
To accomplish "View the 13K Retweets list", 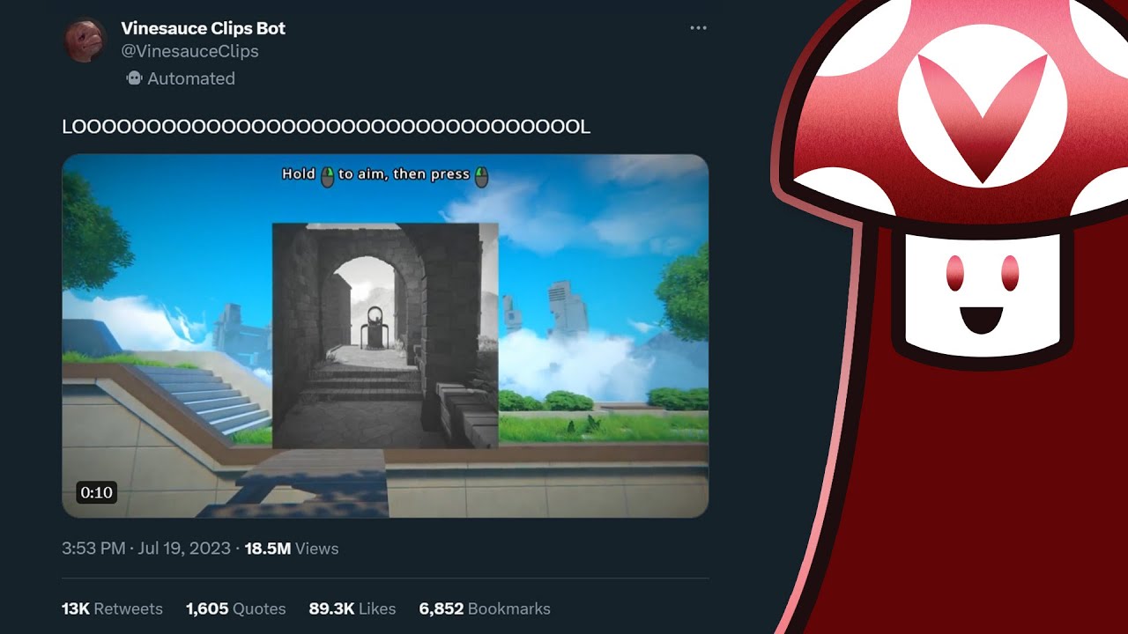I will click(112, 608).
